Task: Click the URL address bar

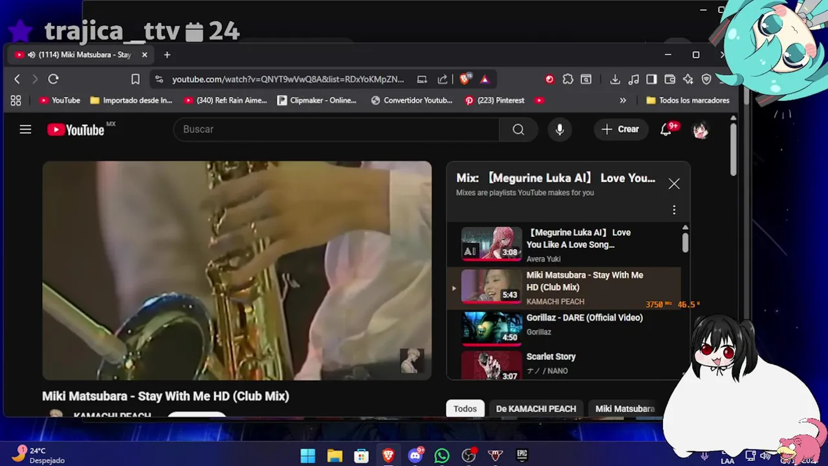Action: pos(288,79)
